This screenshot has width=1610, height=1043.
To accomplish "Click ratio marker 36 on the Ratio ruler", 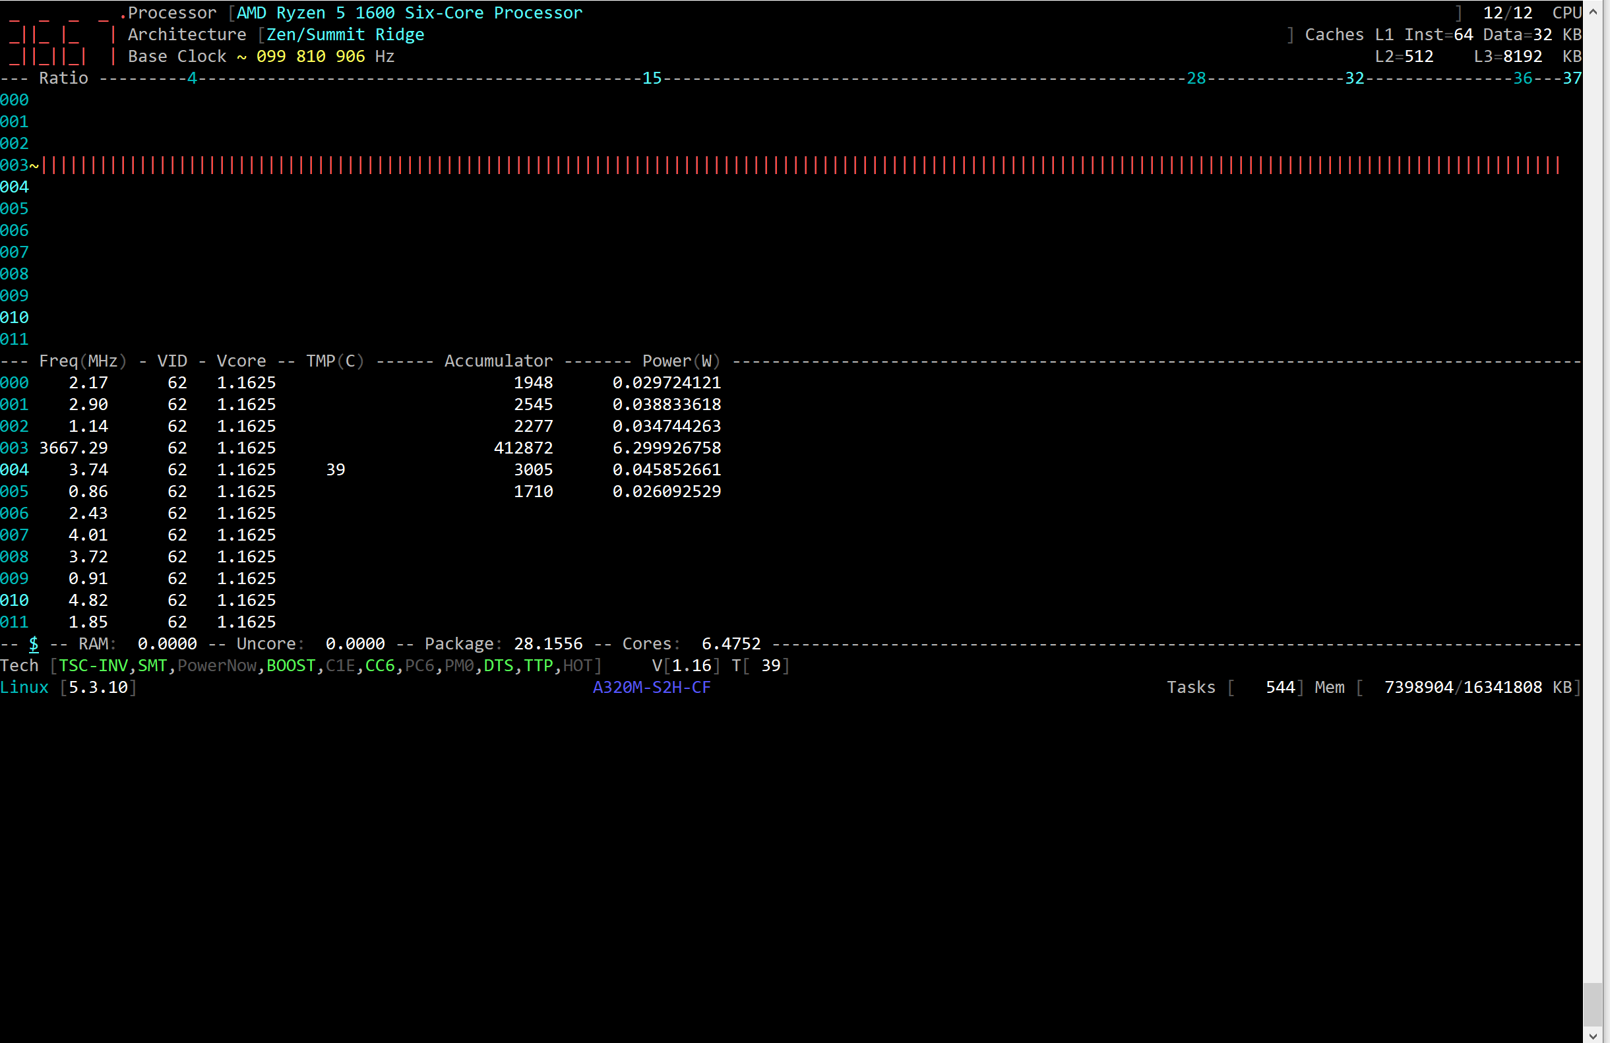I will [x=1523, y=78].
